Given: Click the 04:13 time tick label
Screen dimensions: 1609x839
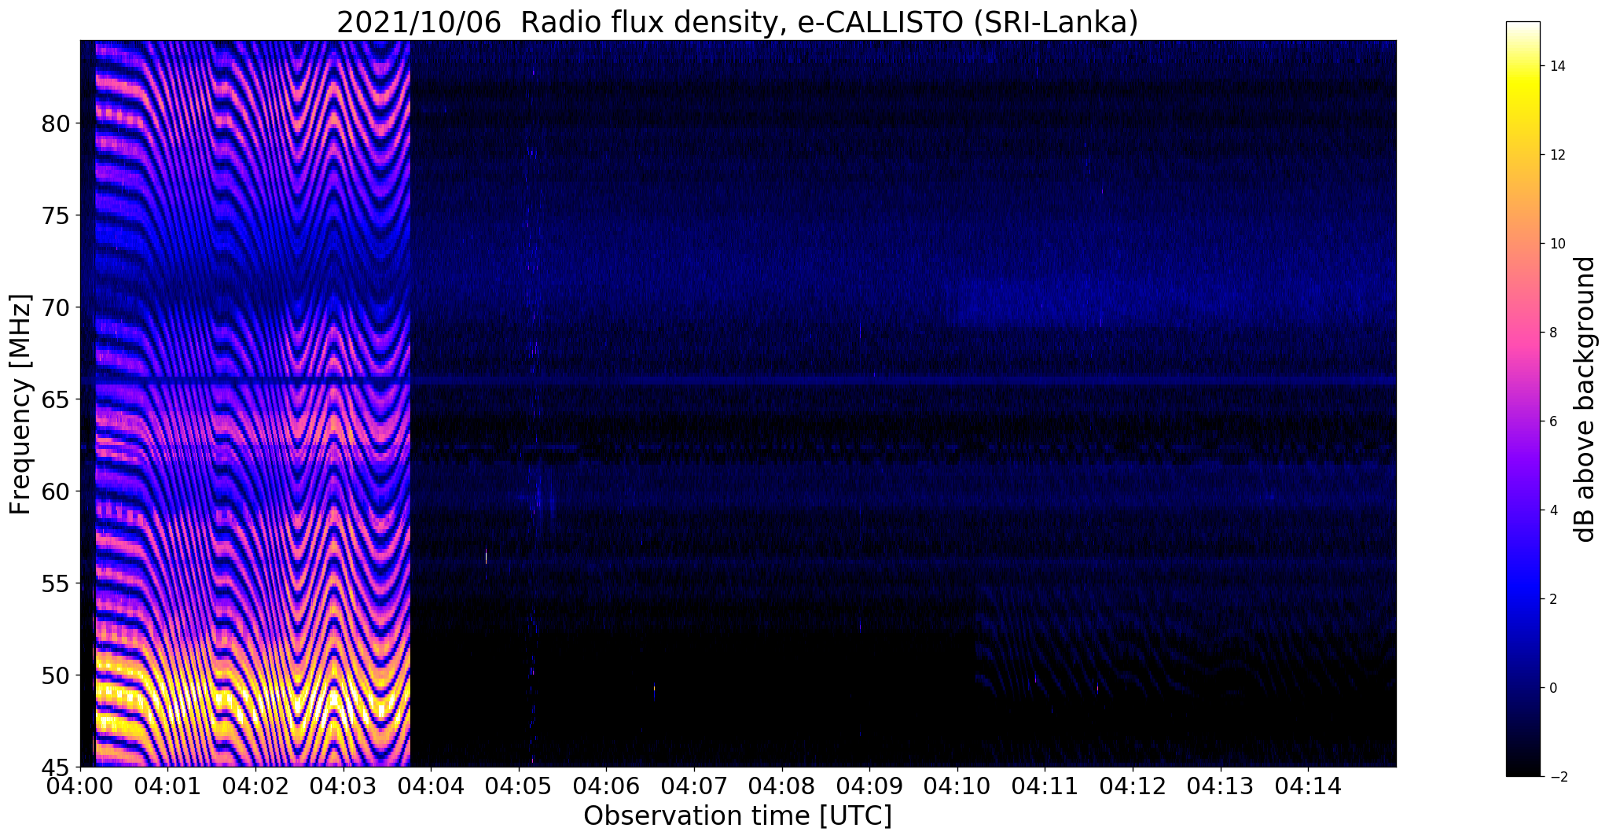Looking at the screenshot, I should pyautogui.click(x=1221, y=786).
